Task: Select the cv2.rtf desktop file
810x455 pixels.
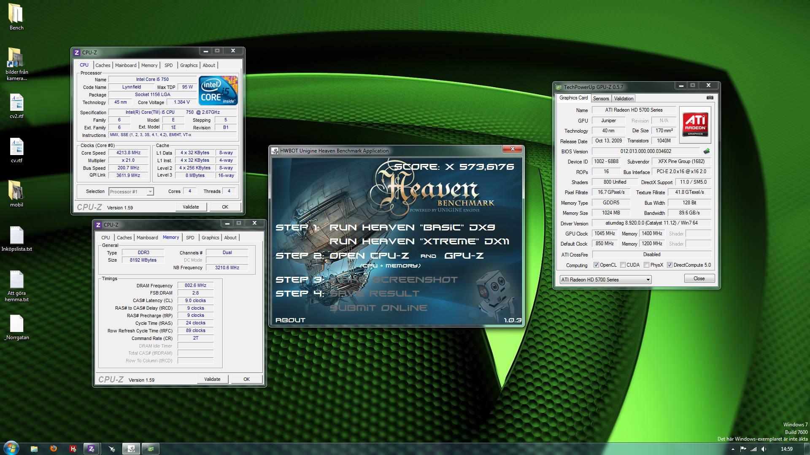Action: click(16, 106)
